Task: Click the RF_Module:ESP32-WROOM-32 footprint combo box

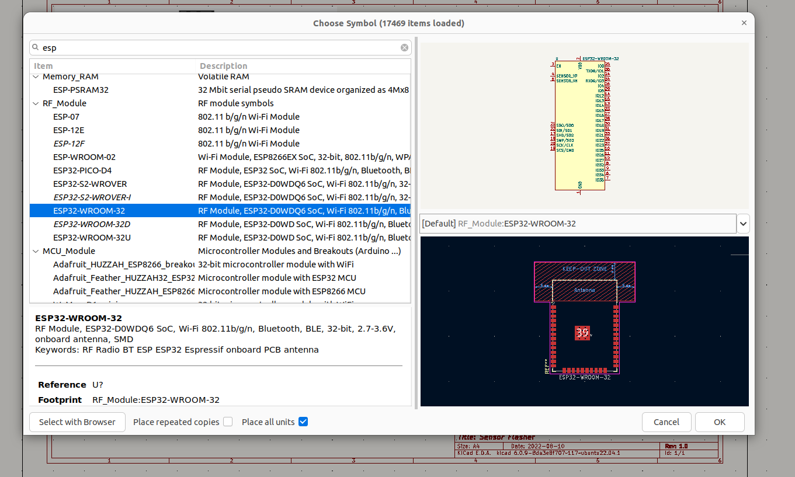Action: tap(578, 224)
